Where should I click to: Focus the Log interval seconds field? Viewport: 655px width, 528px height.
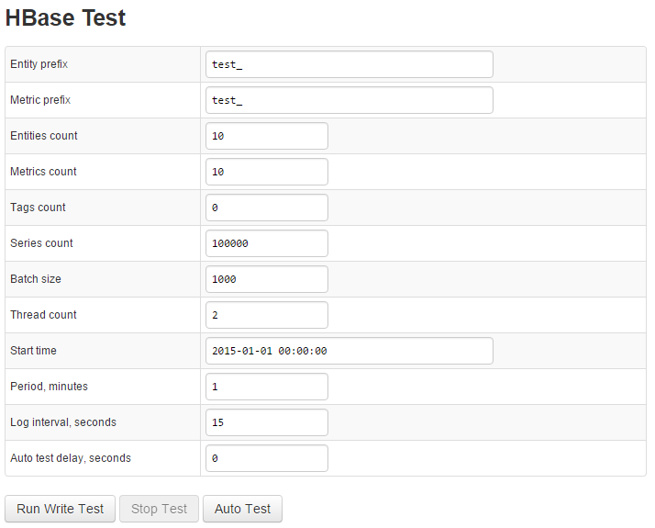(x=267, y=422)
